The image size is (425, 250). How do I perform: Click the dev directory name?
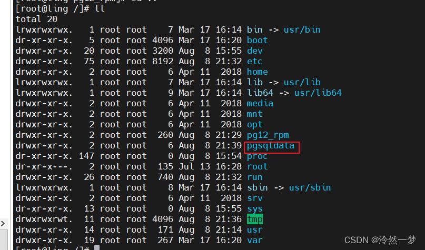(254, 51)
